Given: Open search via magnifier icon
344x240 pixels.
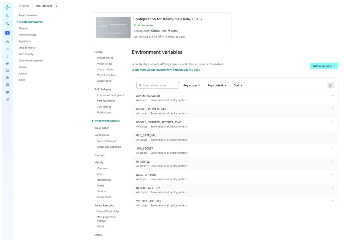Looking at the screenshot, I should [7, 24].
